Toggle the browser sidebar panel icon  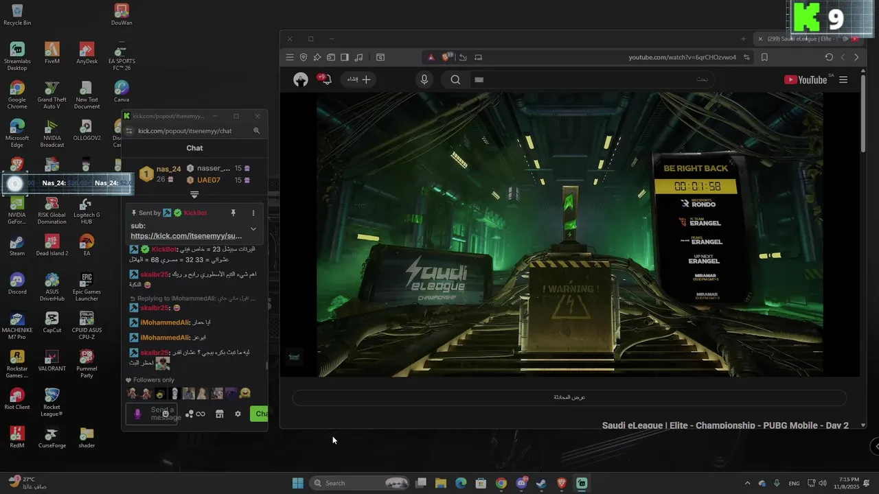345,58
